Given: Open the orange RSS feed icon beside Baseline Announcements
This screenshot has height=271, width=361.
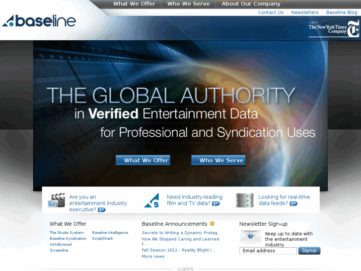Looking at the screenshot, I should (212, 224).
